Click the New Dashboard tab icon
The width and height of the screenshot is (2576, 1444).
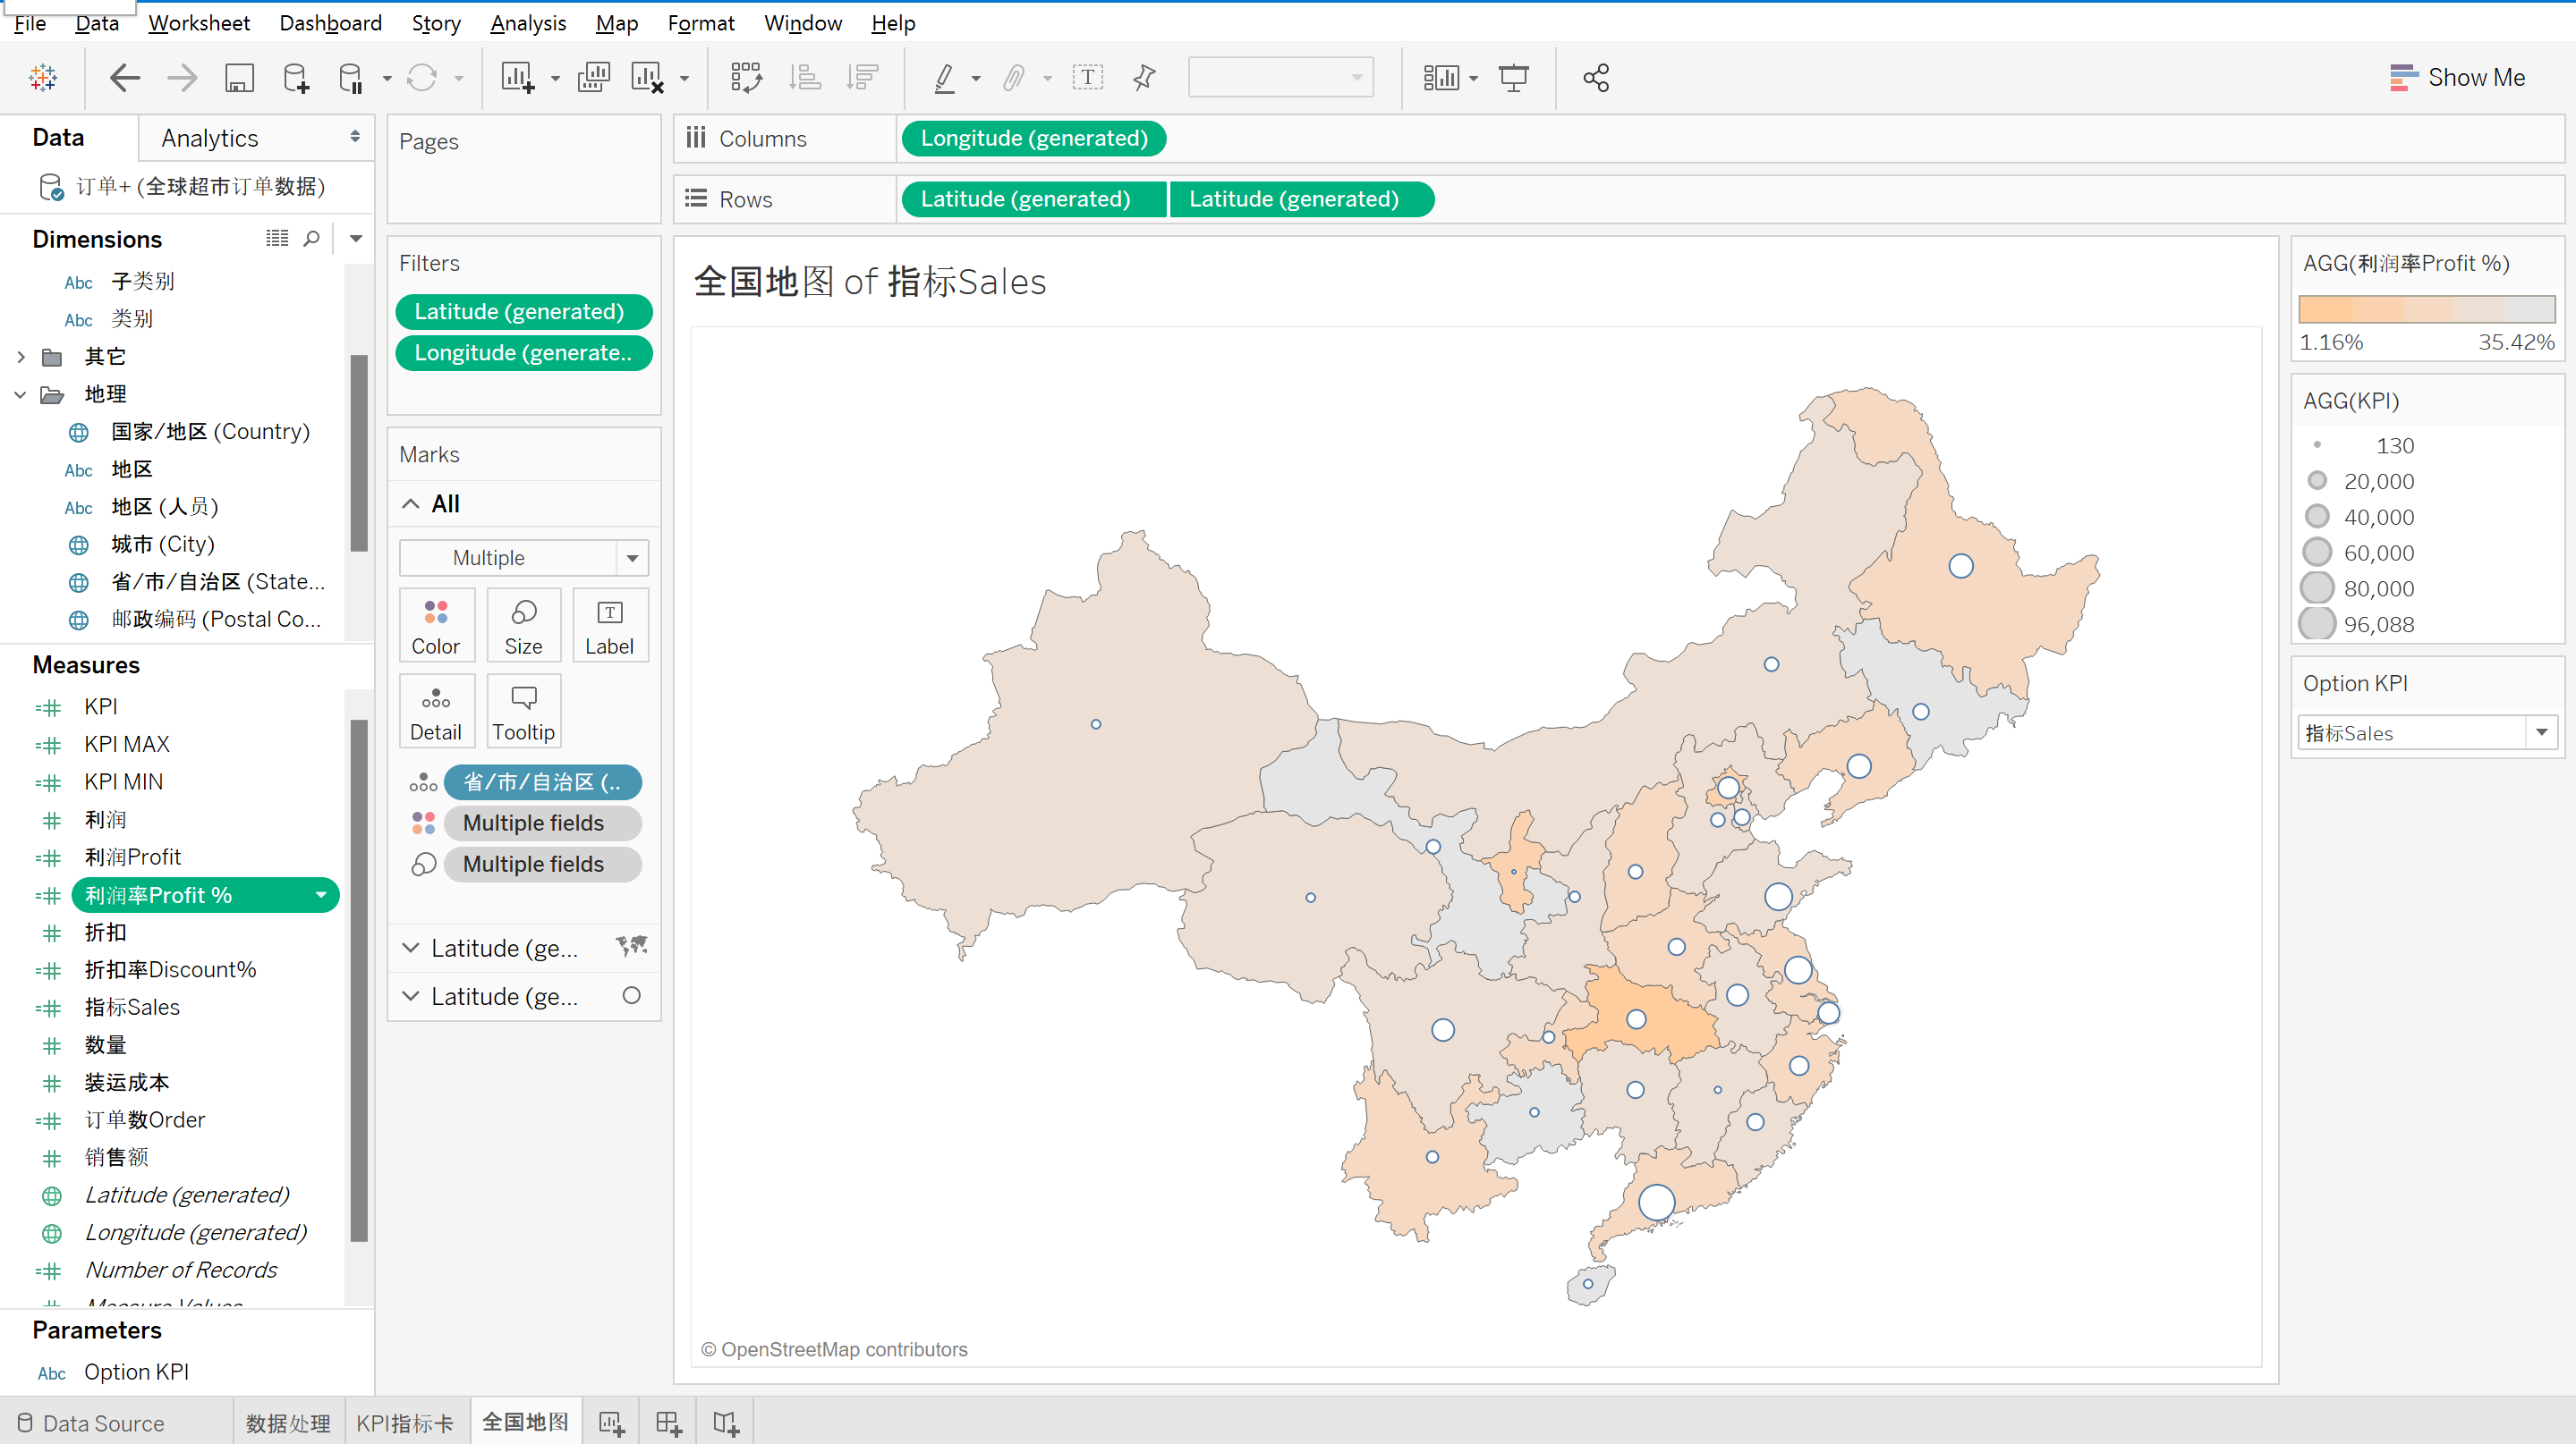(x=668, y=1423)
